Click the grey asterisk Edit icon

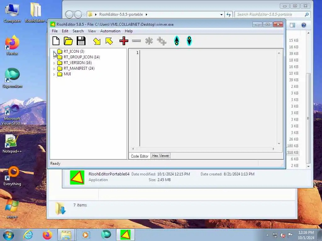[x=149, y=41]
